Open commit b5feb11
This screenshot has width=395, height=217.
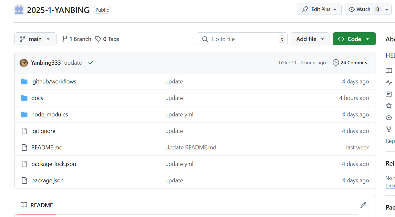click(x=288, y=63)
